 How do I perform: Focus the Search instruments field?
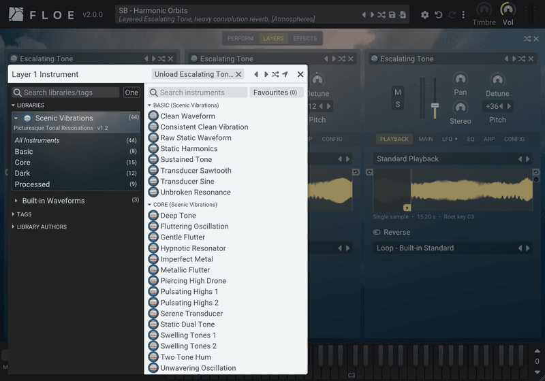pyautogui.click(x=198, y=93)
